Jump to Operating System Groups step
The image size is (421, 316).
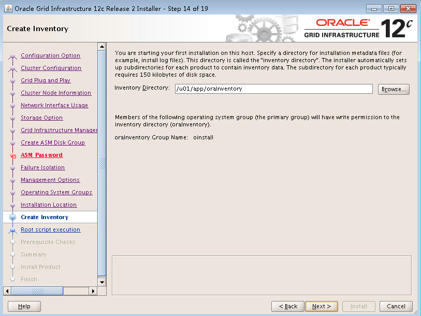pyautogui.click(x=56, y=192)
